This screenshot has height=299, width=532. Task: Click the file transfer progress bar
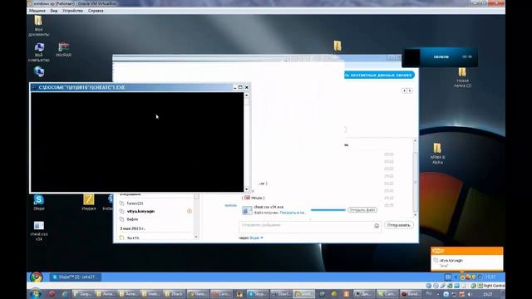point(328,210)
